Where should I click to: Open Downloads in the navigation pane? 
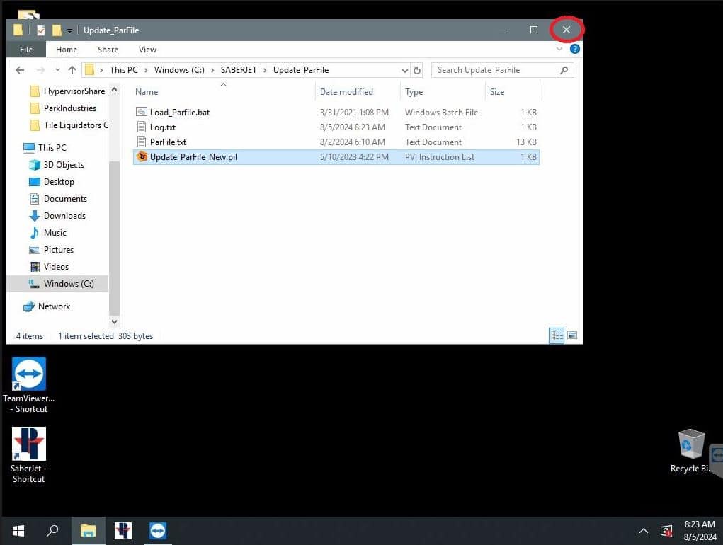coord(57,216)
